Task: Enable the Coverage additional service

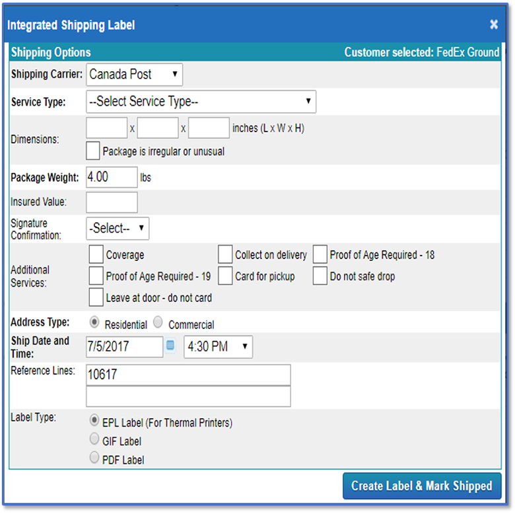Action: pyautogui.click(x=96, y=254)
